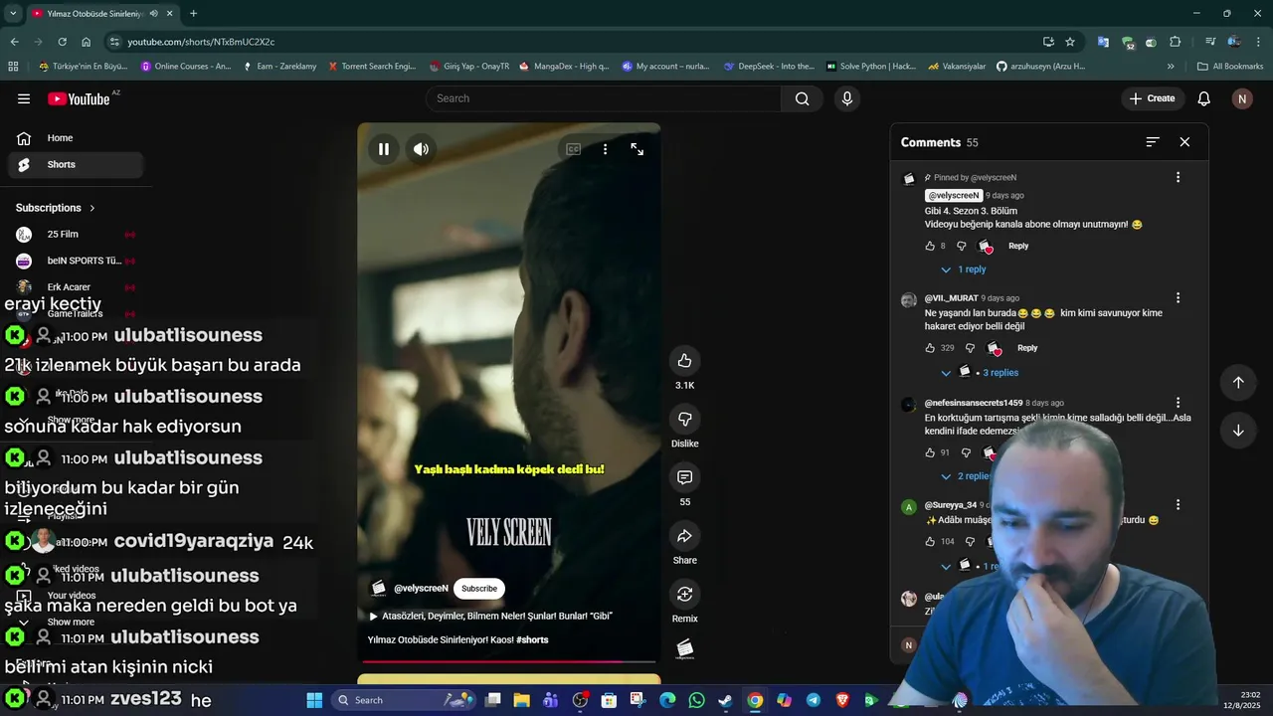Expand the pinned comment's 1 reply
This screenshot has height=716, width=1273.
[964, 269]
